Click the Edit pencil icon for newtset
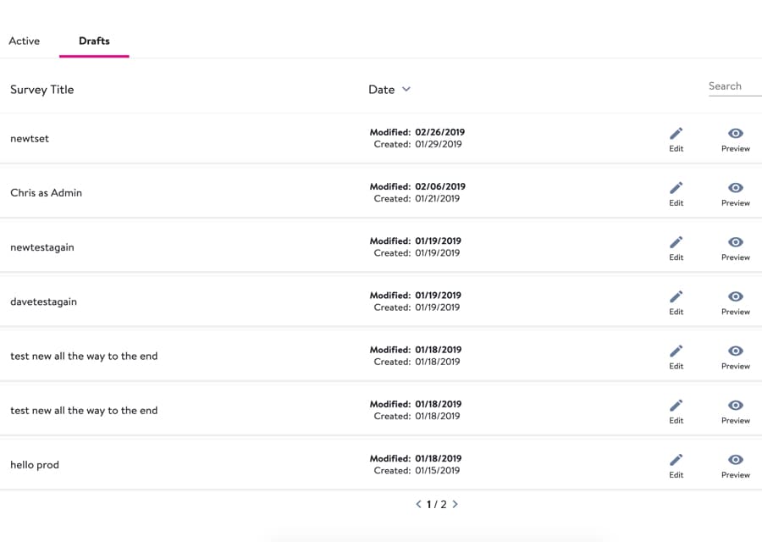This screenshot has height=542, width=762. click(x=676, y=134)
